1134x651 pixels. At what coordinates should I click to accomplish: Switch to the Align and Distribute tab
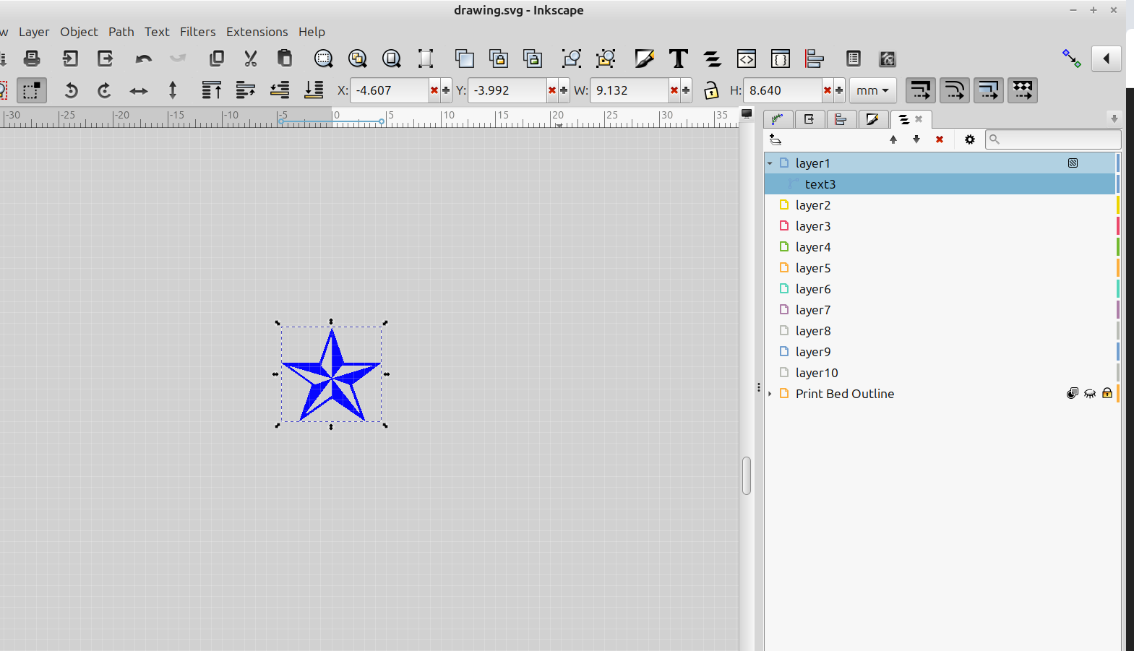[841, 119]
